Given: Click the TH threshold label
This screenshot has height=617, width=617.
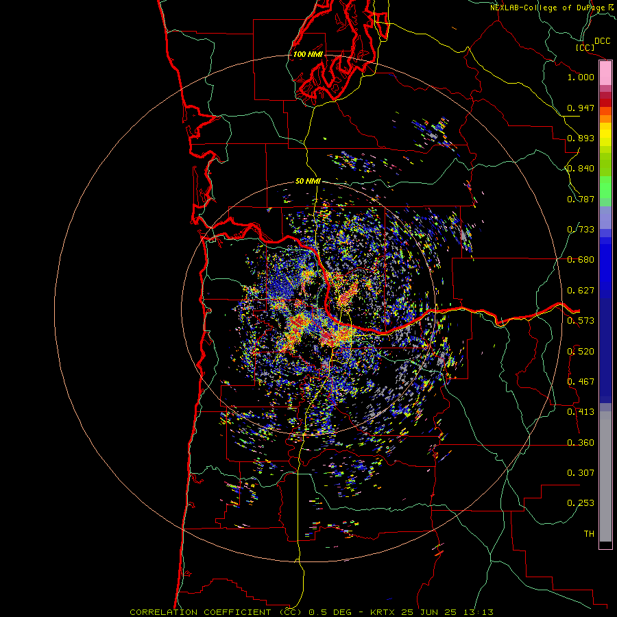Looking at the screenshot, I should [x=589, y=534].
